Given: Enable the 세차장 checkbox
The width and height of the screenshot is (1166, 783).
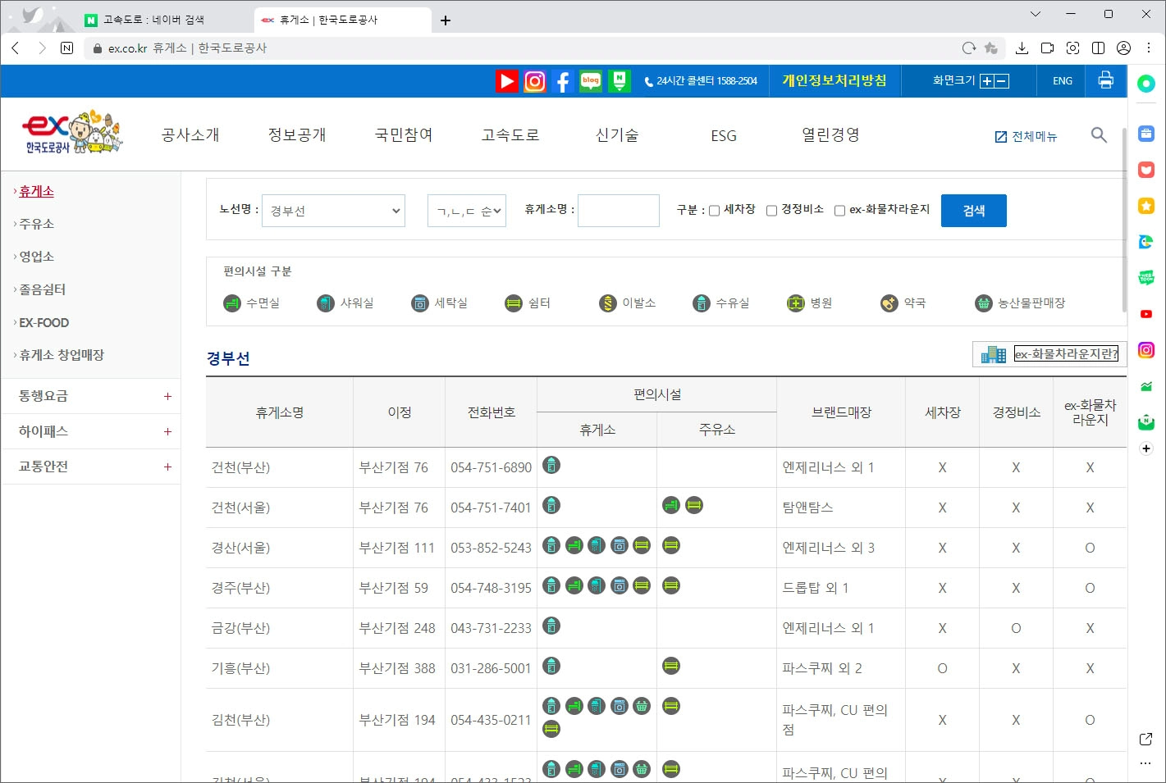Looking at the screenshot, I should tap(715, 210).
